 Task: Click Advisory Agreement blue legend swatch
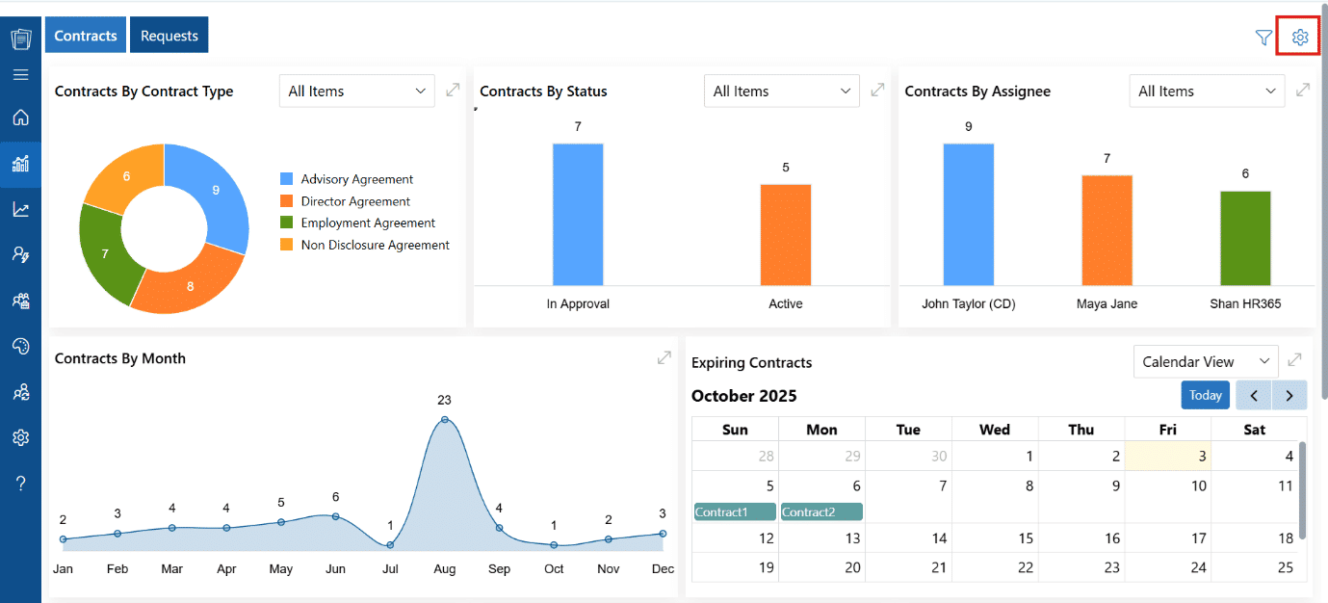pyautogui.click(x=286, y=179)
